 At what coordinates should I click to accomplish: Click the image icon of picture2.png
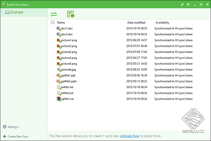[59, 46]
